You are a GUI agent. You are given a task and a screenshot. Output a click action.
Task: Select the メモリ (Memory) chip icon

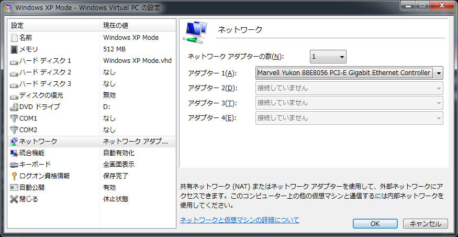coord(14,49)
